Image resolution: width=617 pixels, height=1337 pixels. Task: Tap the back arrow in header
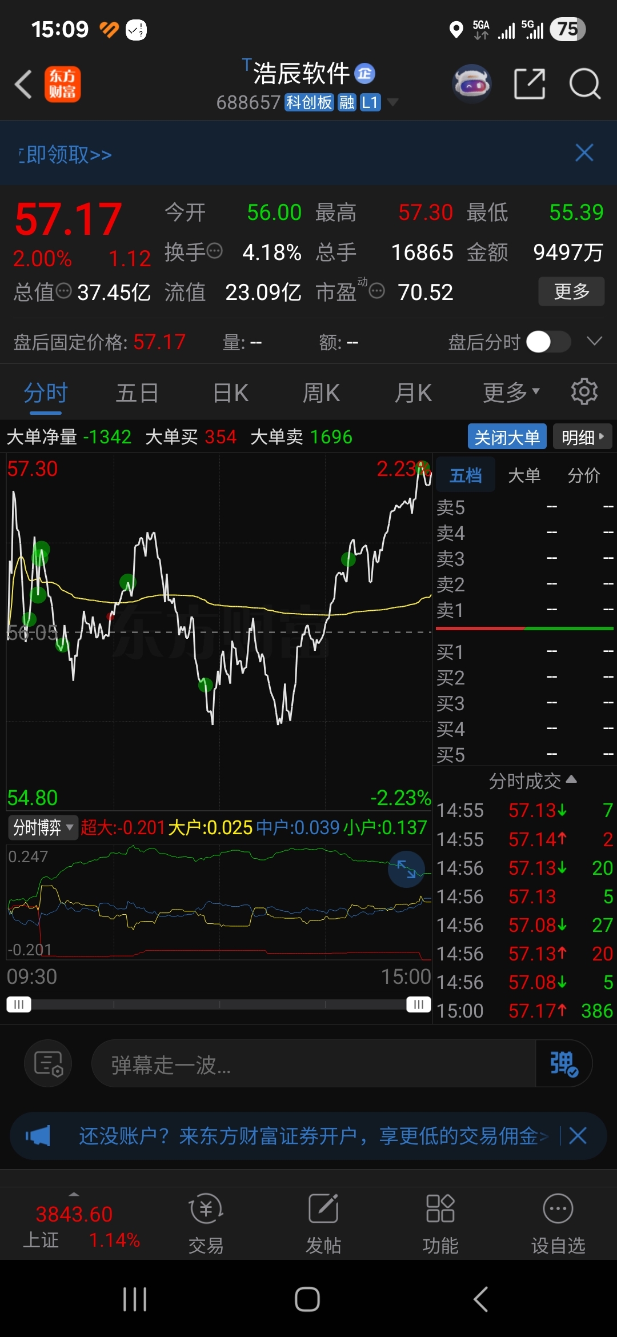[x=23, y=85]
